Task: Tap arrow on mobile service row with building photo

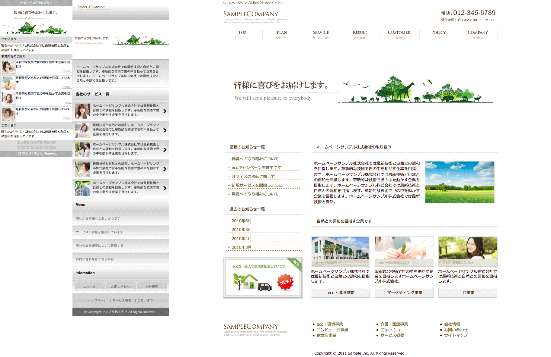Action: (x=165, y=188)
